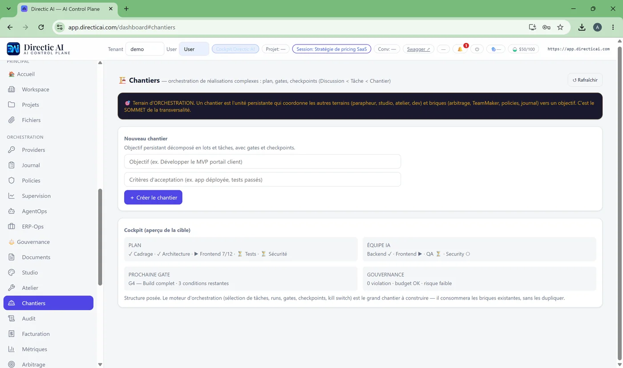Click the $50/100 budget indicator
This screenshot has height=368, width=623.
point(523,49)
